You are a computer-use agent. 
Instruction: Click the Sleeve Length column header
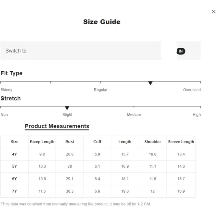point(181,142)
